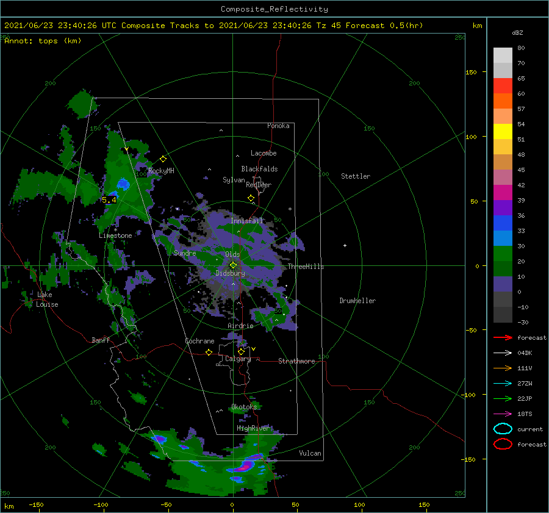This screenshot has width=549, height=513.
Task: Click the green 22JP track arrow
Action: point(503,398)
